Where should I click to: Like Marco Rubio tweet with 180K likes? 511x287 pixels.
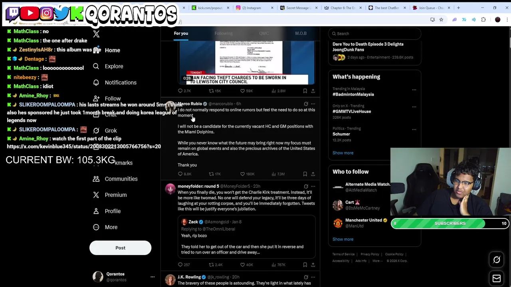tap(247, 174)
